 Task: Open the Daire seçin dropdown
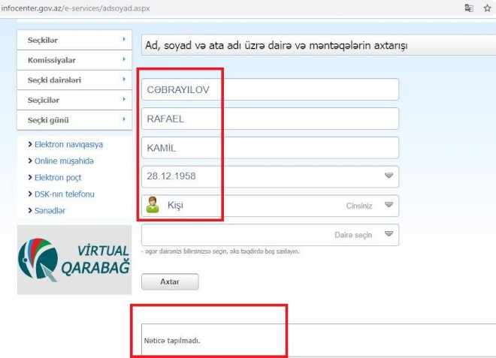(269, 235)
